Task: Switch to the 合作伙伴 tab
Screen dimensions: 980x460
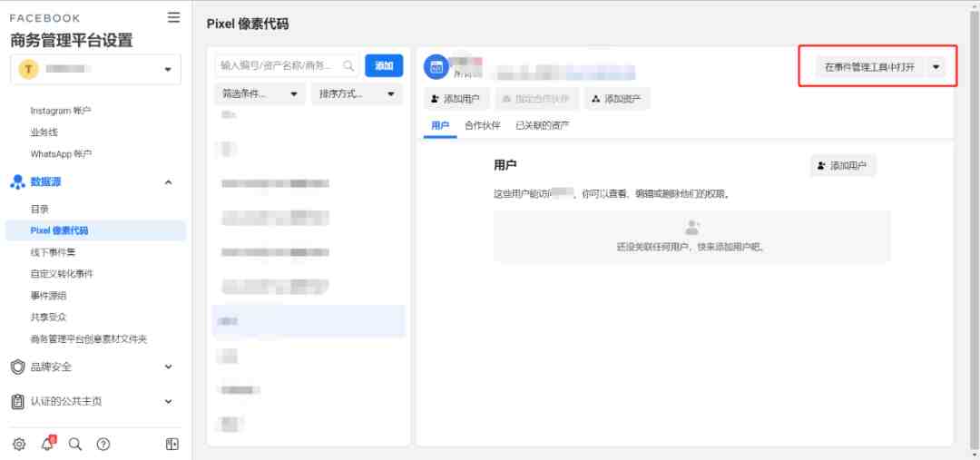Action: coord(483,125)
